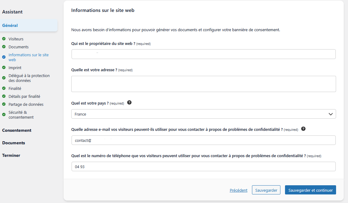Click the dropdown chevron showing France

tap(330, 114)
